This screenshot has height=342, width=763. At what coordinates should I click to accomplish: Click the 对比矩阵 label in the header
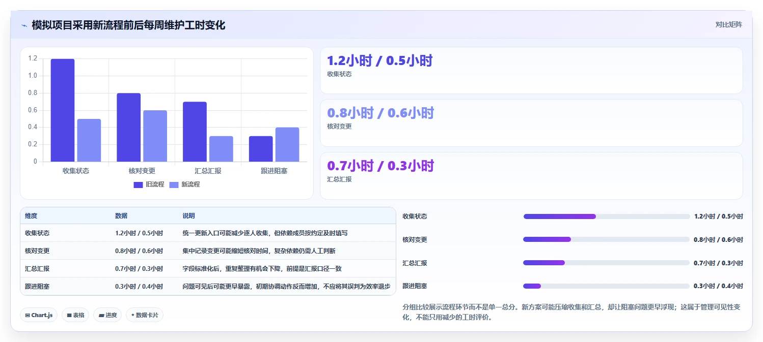(729, 24)
